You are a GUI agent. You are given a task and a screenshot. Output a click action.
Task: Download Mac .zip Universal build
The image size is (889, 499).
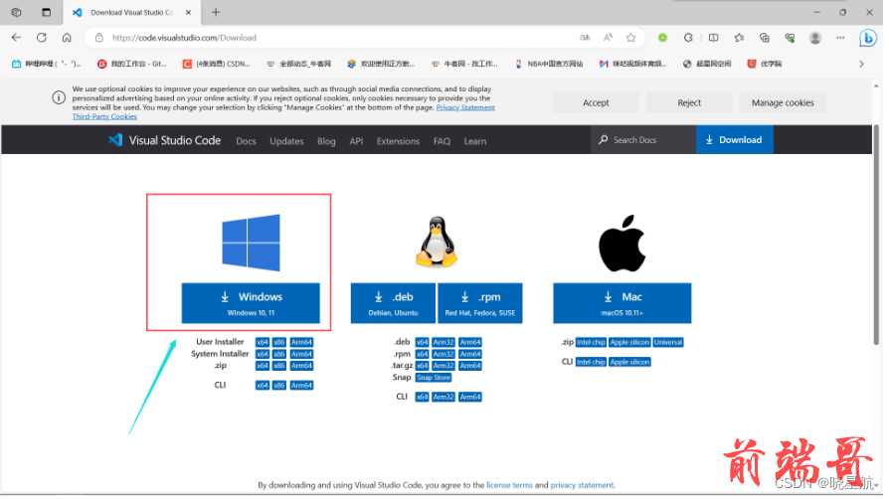tap(668, 343)
